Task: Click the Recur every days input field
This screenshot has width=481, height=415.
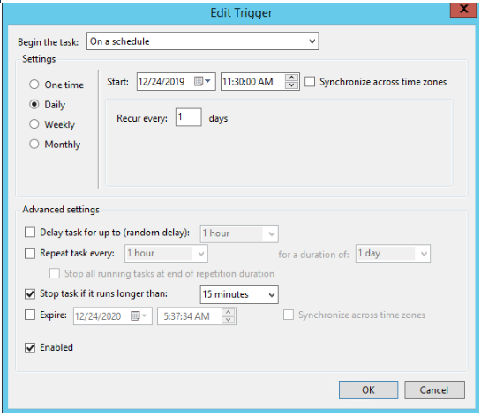Action: (x=188, y=117)
